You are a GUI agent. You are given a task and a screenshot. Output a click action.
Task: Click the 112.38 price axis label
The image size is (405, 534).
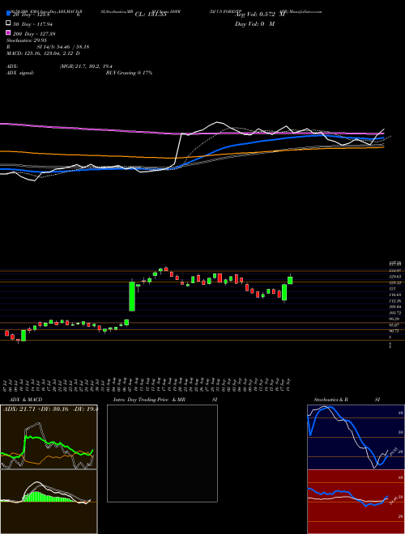(395, 301)
